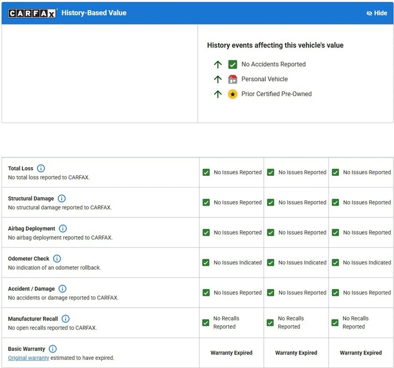Click third owner Total Loss green check
Screen dimensions: 394x368
335,172
